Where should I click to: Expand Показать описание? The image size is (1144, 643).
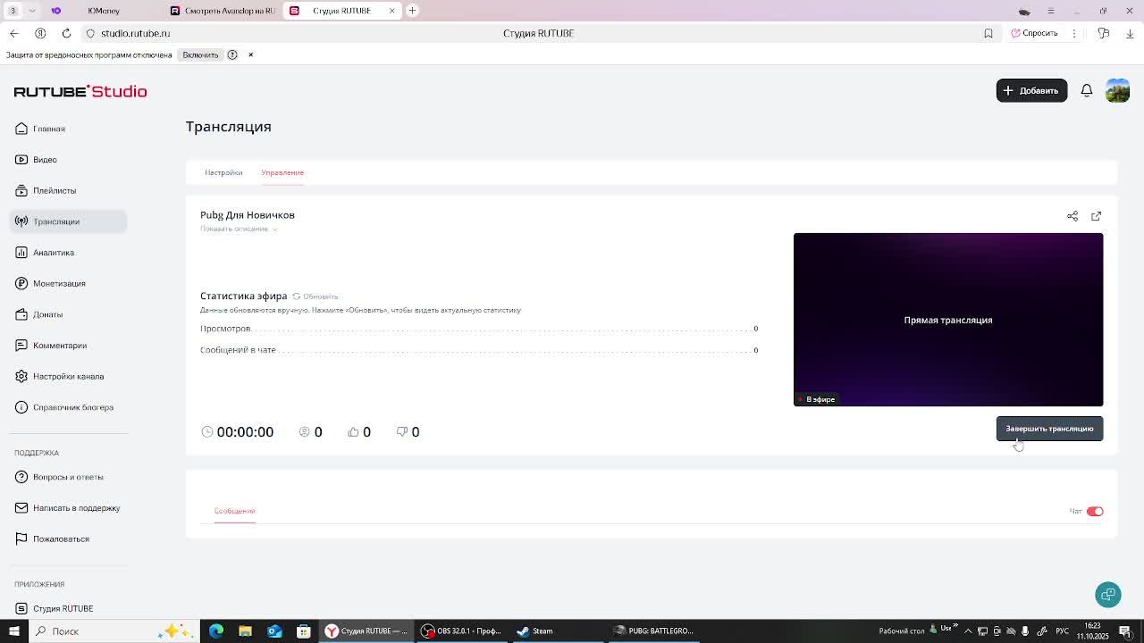coord(239,229)
